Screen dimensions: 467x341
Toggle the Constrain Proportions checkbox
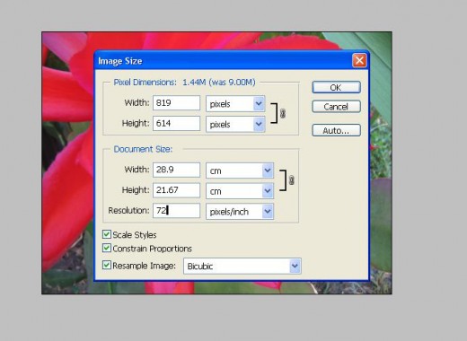(106, 248)
